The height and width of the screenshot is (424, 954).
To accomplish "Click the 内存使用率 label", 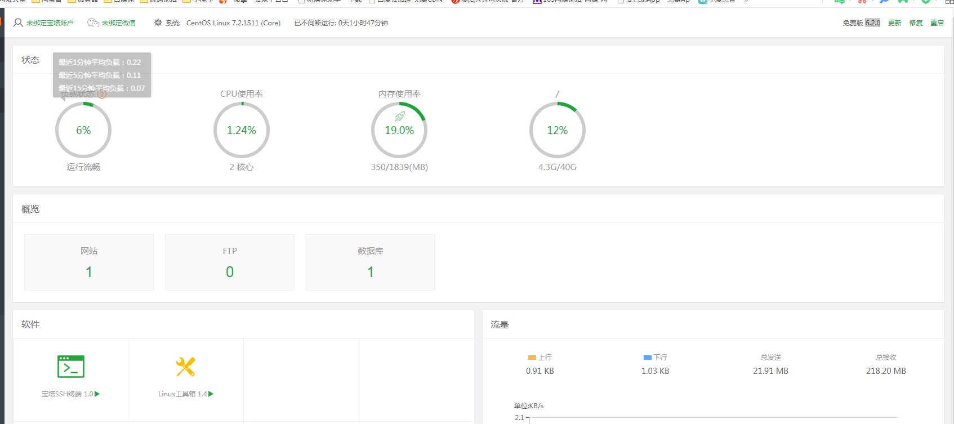I will pyautogui.click(x=400, y=94).
